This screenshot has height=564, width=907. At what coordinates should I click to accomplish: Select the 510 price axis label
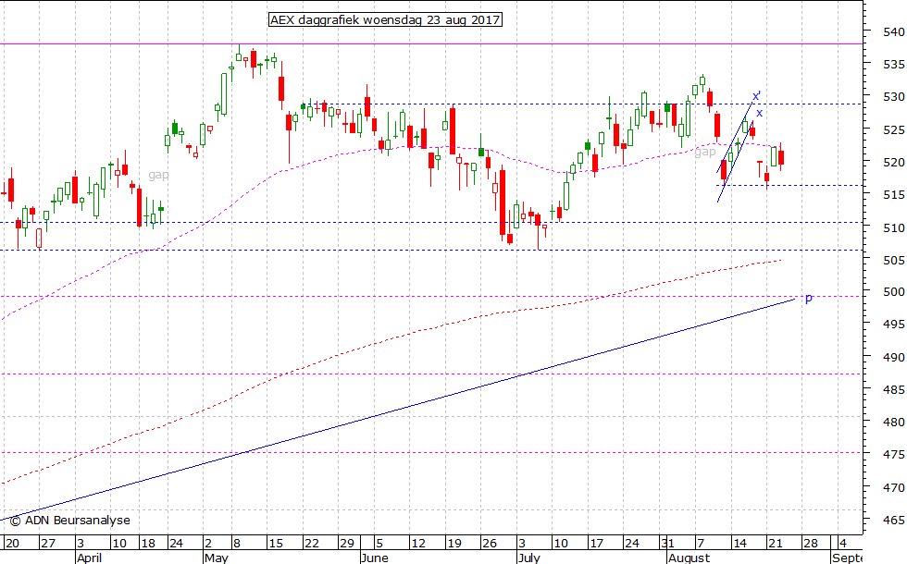coord(894,227)
